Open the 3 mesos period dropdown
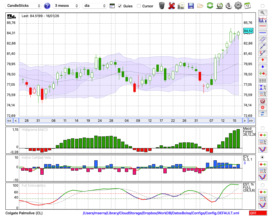The width and height of the screenshot is (271, 217). pyautogui.click(x=66, y=6)
